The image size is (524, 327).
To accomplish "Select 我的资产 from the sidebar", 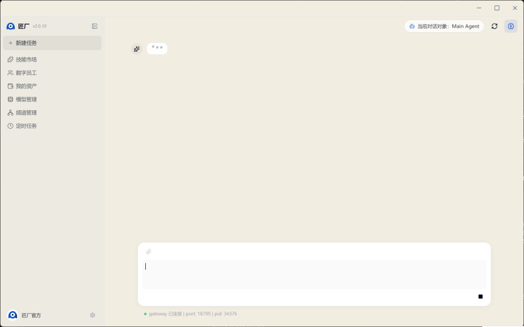I will coord(26,86).
